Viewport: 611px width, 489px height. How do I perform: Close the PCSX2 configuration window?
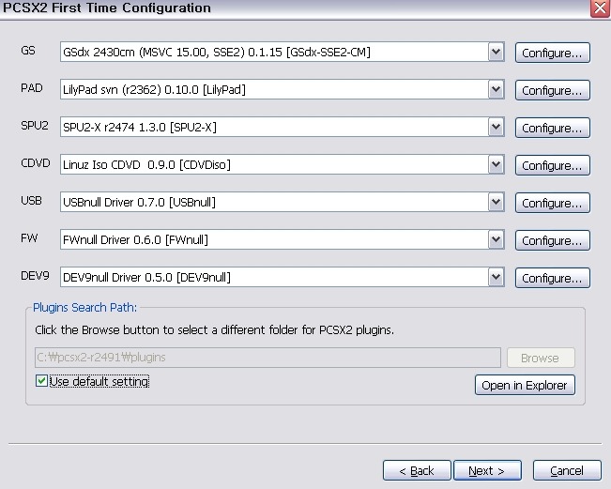[599, 8]
